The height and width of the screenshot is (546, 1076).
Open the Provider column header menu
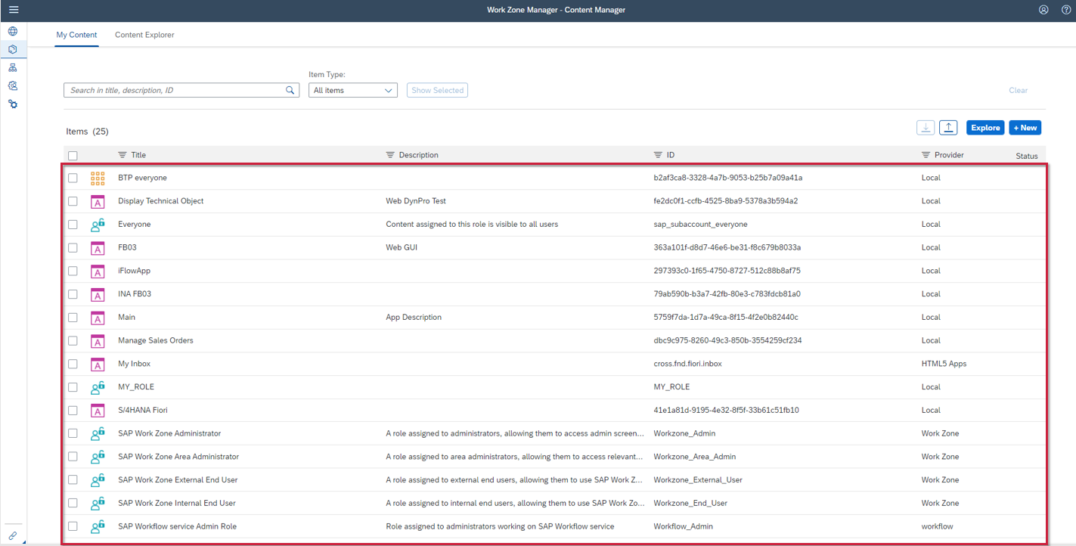[x=942, y=155]
